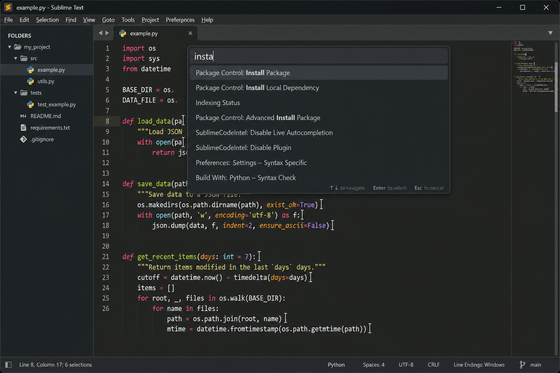Viewport: 560px width, 373px height.
Task: Choose Package Control: Install Local Dependency
Action: pos(319,88)
